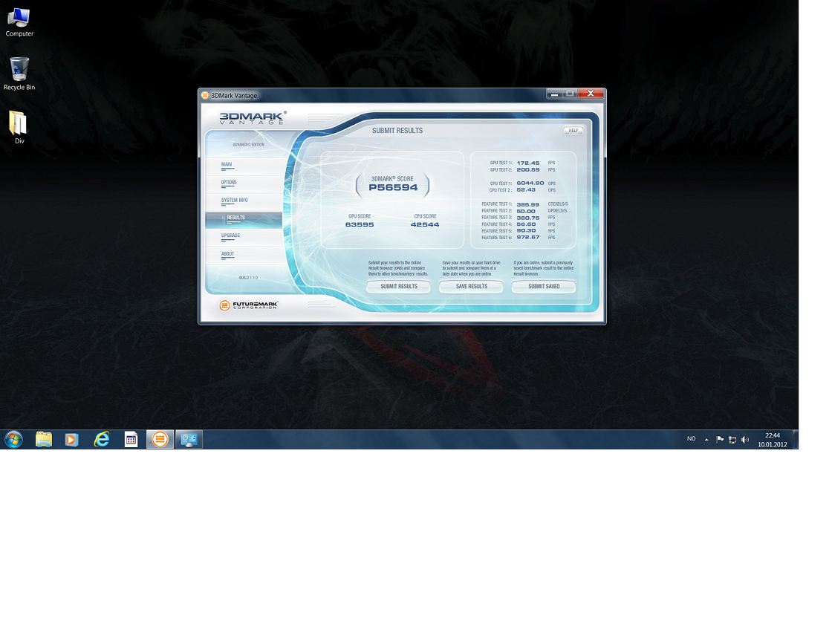
Task: Click the GPU Test 2 value 200.59
Action: [528, 170]
